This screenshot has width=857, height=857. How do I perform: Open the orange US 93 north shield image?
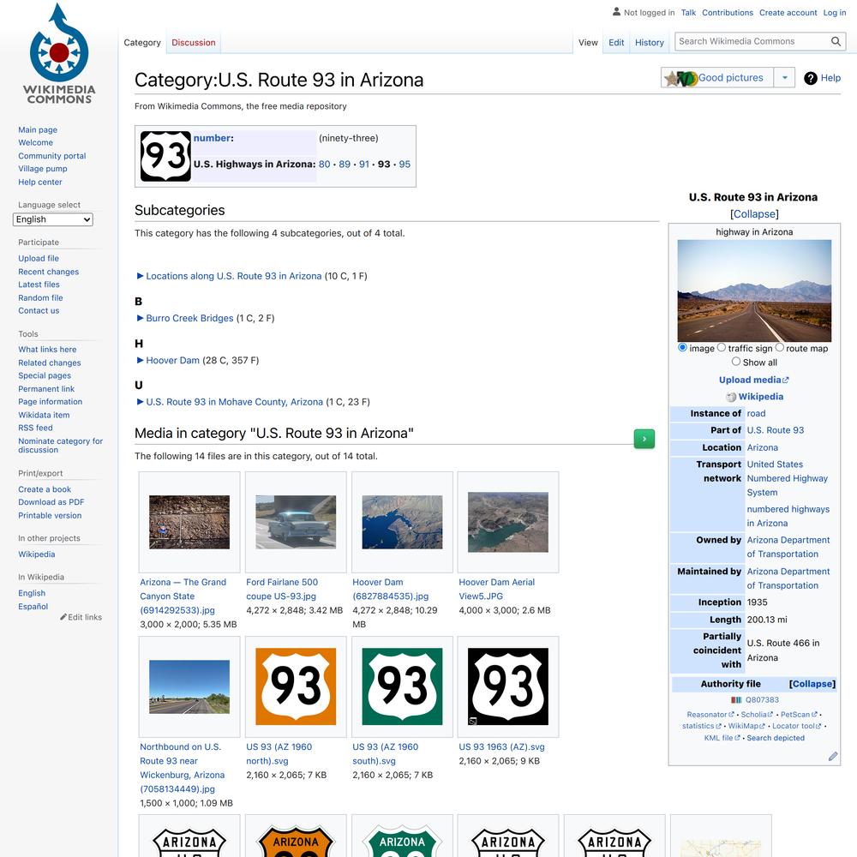(296, 686)
